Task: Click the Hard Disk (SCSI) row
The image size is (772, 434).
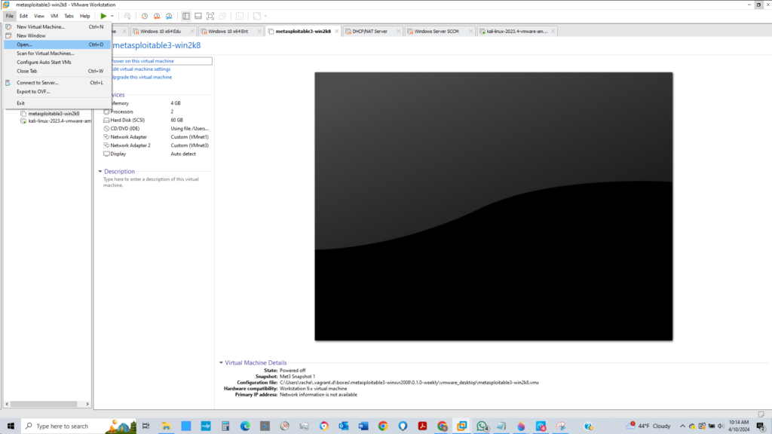Action: coord(157,120)
